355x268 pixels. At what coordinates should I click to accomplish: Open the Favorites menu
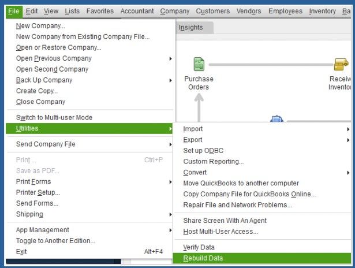100,11
